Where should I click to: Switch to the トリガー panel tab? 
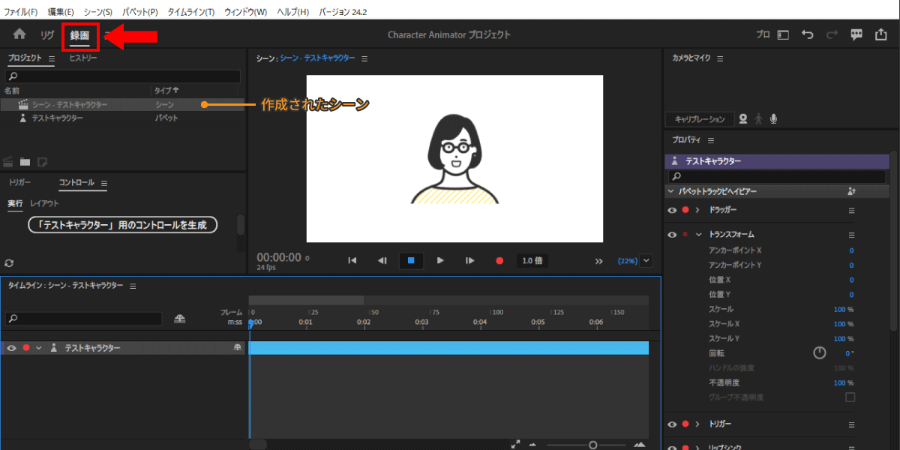pyautogui.click(x=20, y=183)
